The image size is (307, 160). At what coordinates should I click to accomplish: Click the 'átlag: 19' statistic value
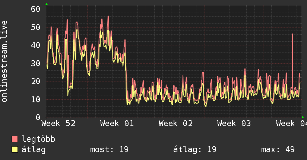point(195,150)
